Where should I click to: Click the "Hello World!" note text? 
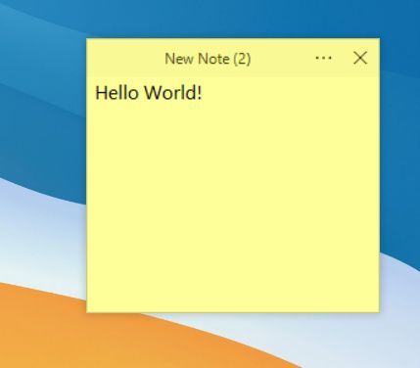click(x=149, y=92)
